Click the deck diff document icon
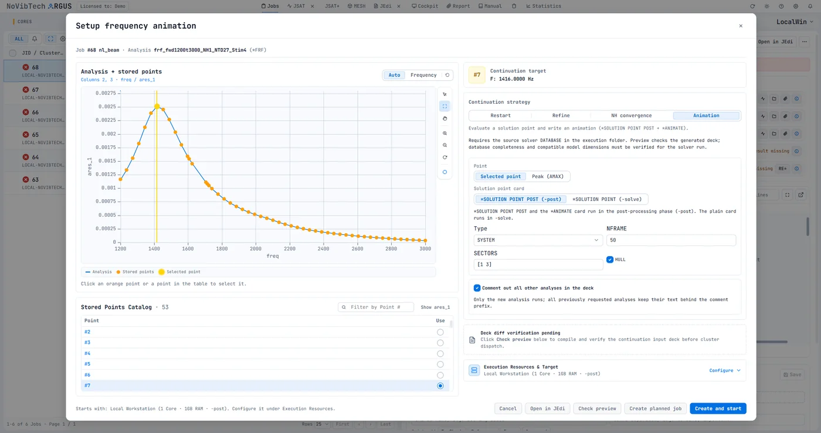The image size is (821, 433). (x=473, y=340)
